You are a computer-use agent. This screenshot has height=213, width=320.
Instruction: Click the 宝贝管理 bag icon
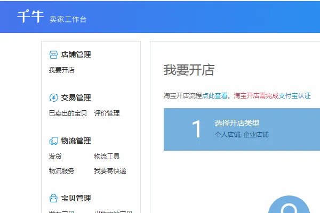click(x=53, y=198)
